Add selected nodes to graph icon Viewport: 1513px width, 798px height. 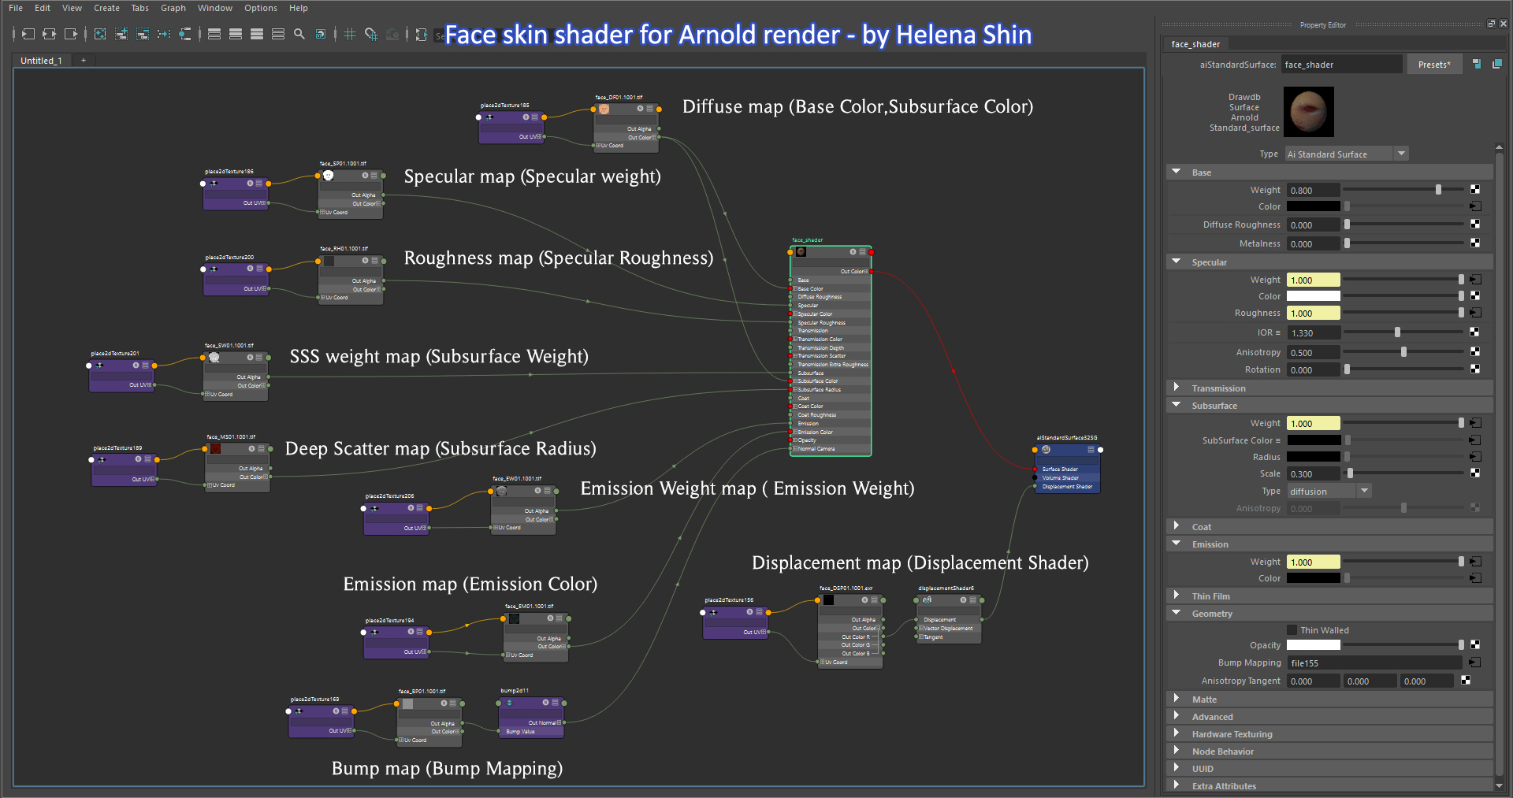click(x=121, y=34)
